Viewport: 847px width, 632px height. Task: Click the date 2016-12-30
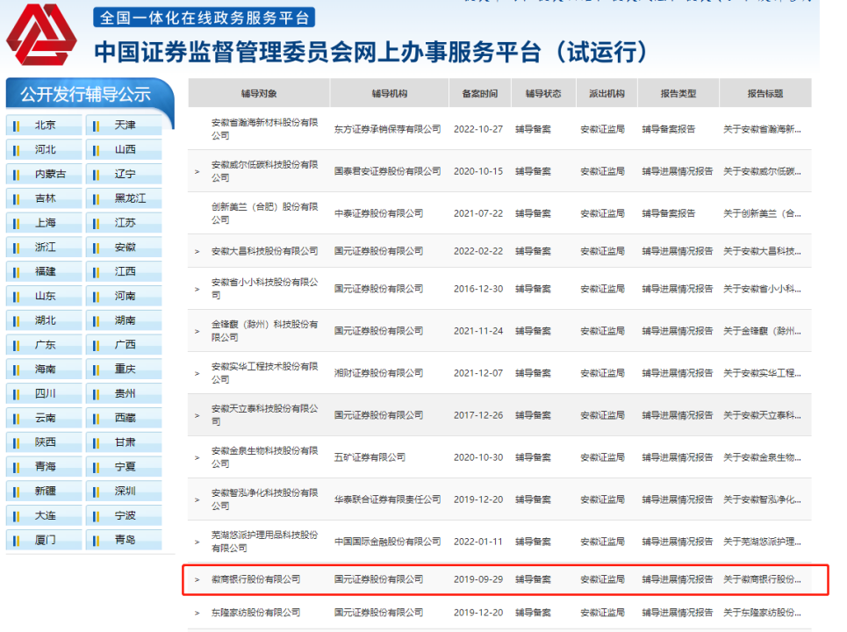click(478, 289)
